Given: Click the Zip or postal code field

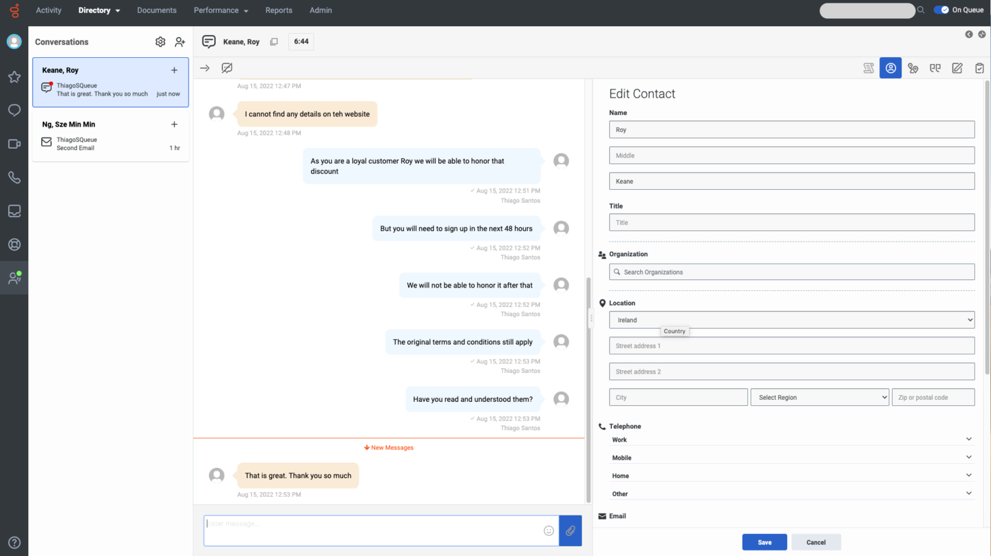Looking at the screenshot, I should click(933, 397).
